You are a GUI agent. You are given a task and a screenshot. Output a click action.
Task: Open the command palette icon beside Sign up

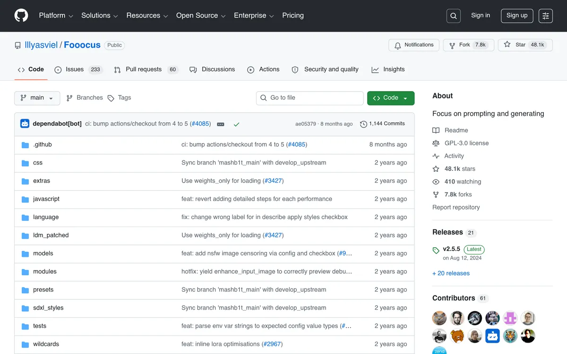[546, 16]
